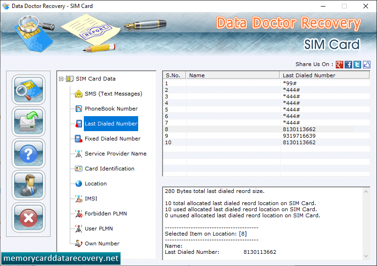Select row 10 with 8130113662
377x266 pixels.
coord(266,142)
